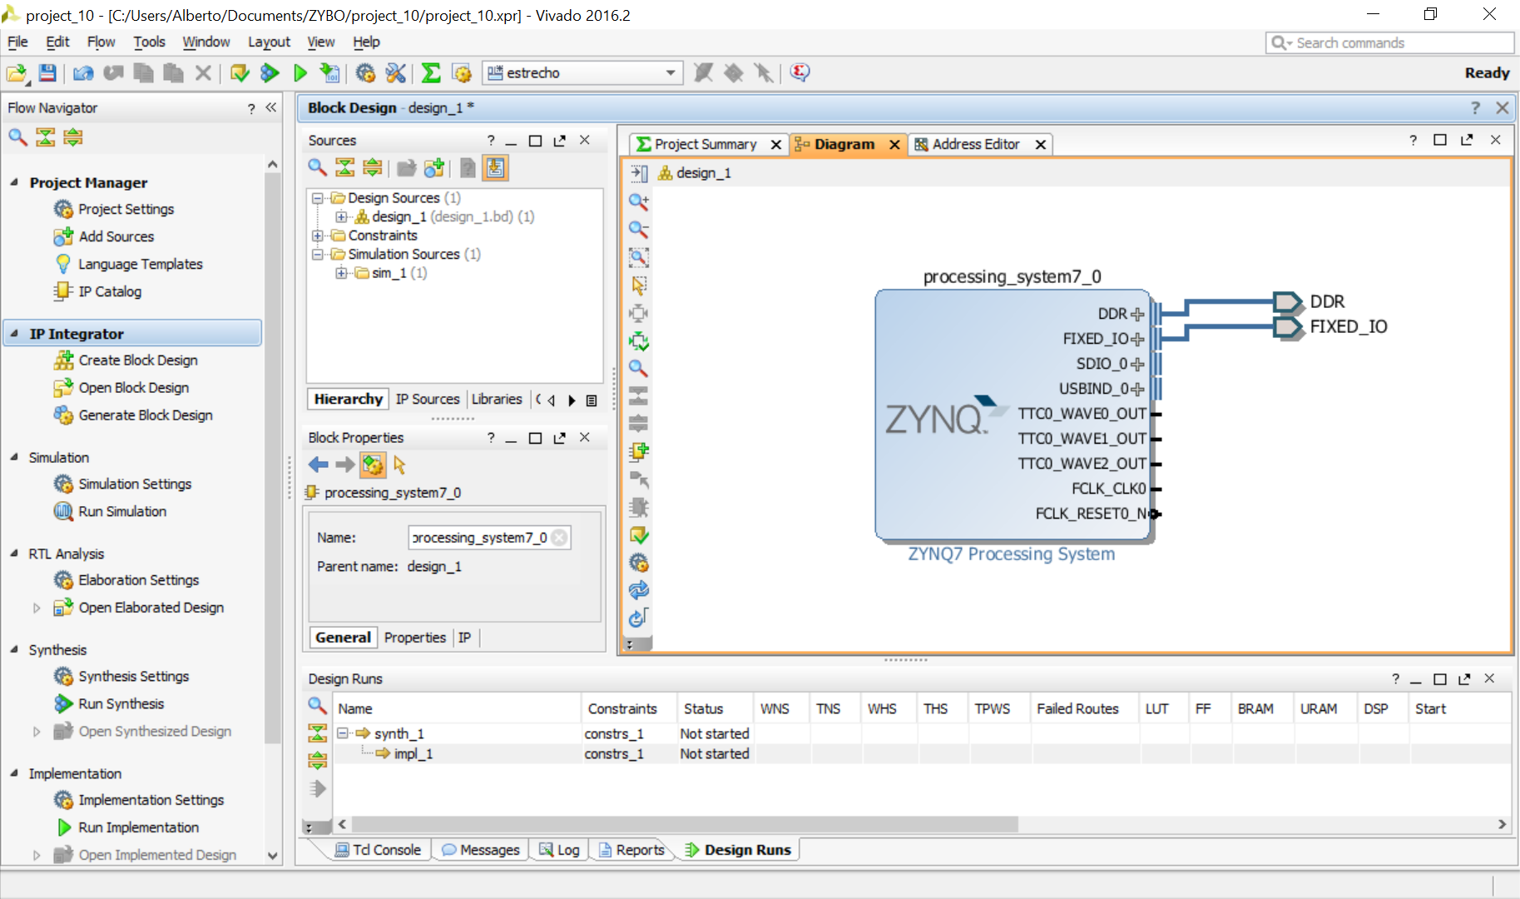Click the Add IP icon in the Diagram toolbar
Image resolution: width=1520 pixels, height=899 pixels.
638,452
